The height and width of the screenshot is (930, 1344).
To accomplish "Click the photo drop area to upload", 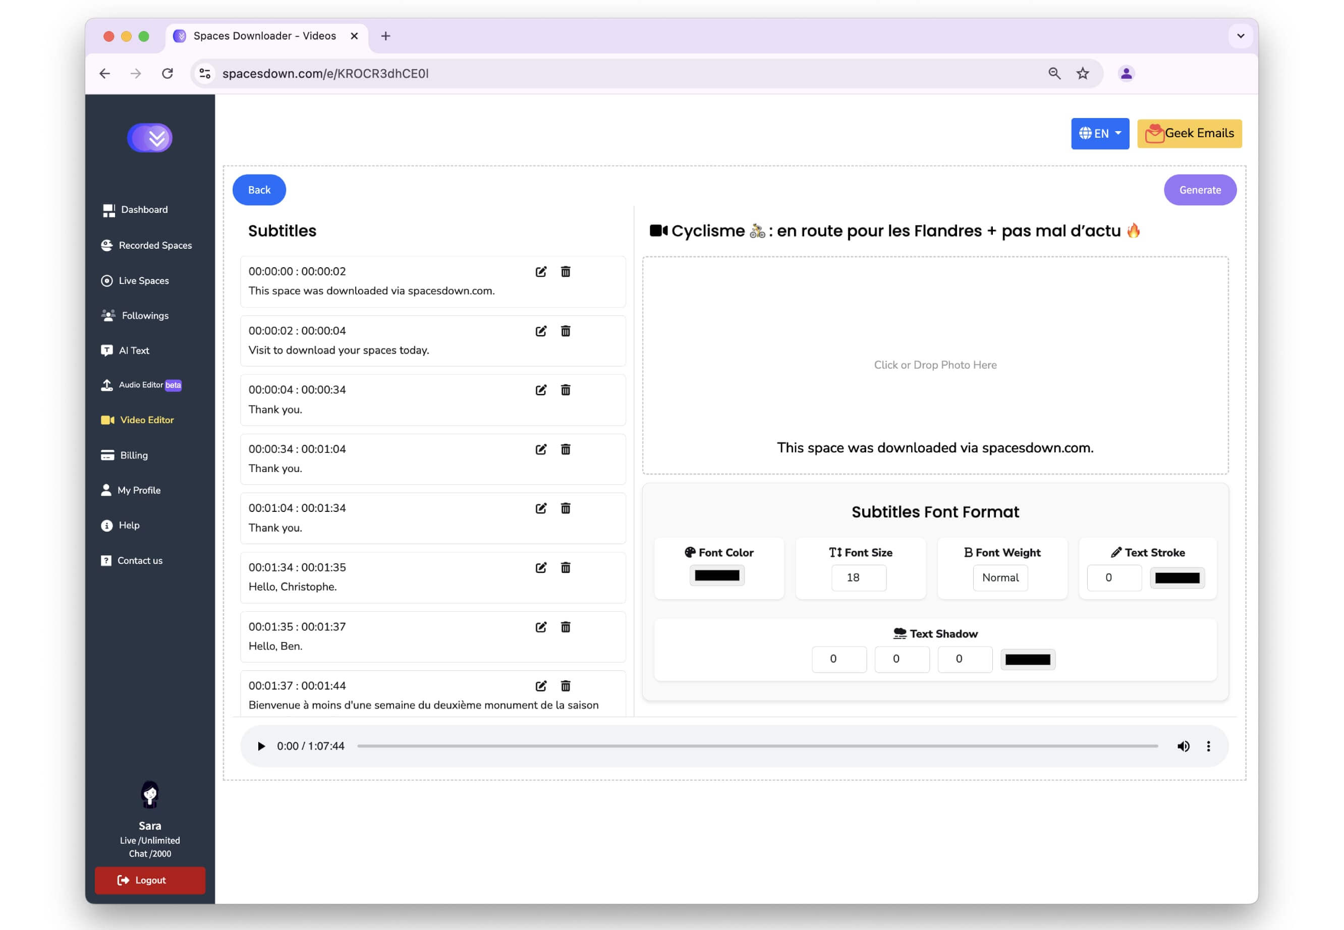I will click(935, 365).
